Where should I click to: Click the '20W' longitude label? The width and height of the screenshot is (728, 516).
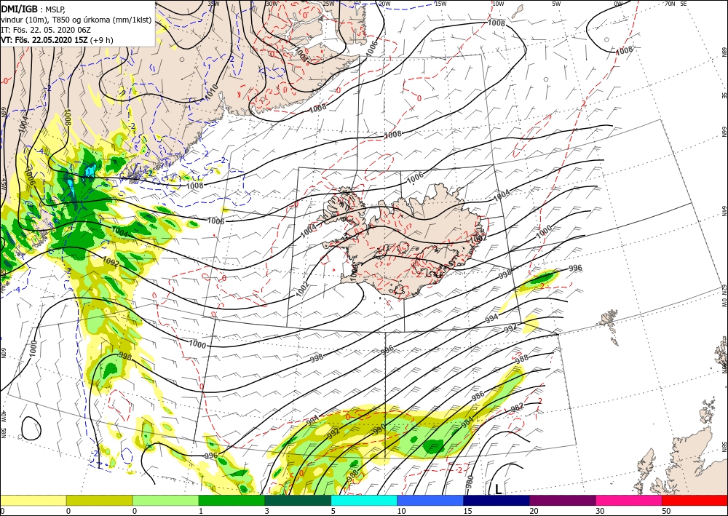(384, 4)
